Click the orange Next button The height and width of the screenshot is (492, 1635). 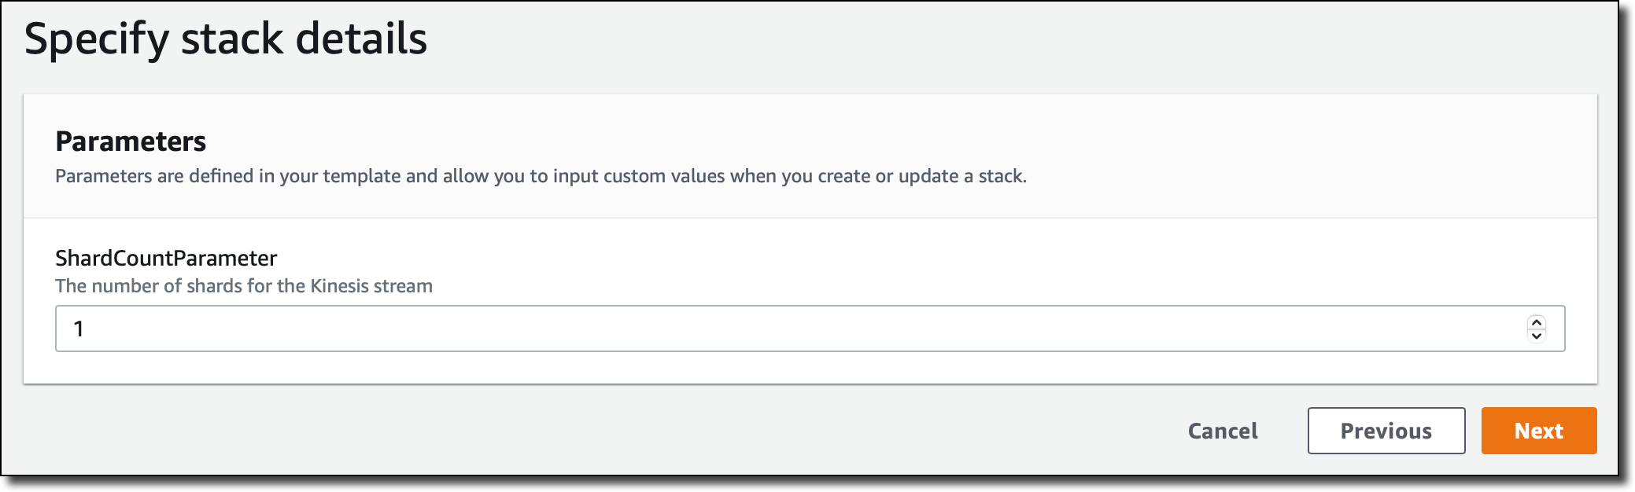pyautogui.click(x=1538, y=431)
